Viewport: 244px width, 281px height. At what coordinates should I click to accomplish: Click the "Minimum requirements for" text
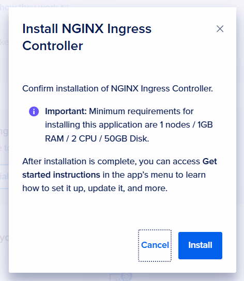pyautogui.click(x=141, y=111)
